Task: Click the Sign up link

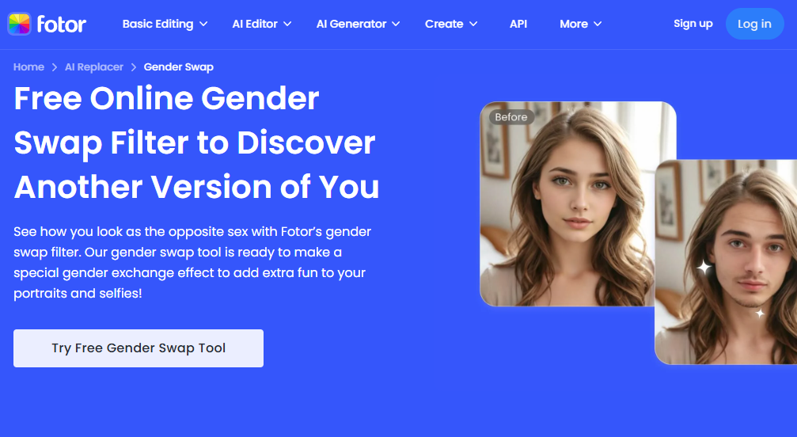Action: pyautogui.click(x=693, y=24)
